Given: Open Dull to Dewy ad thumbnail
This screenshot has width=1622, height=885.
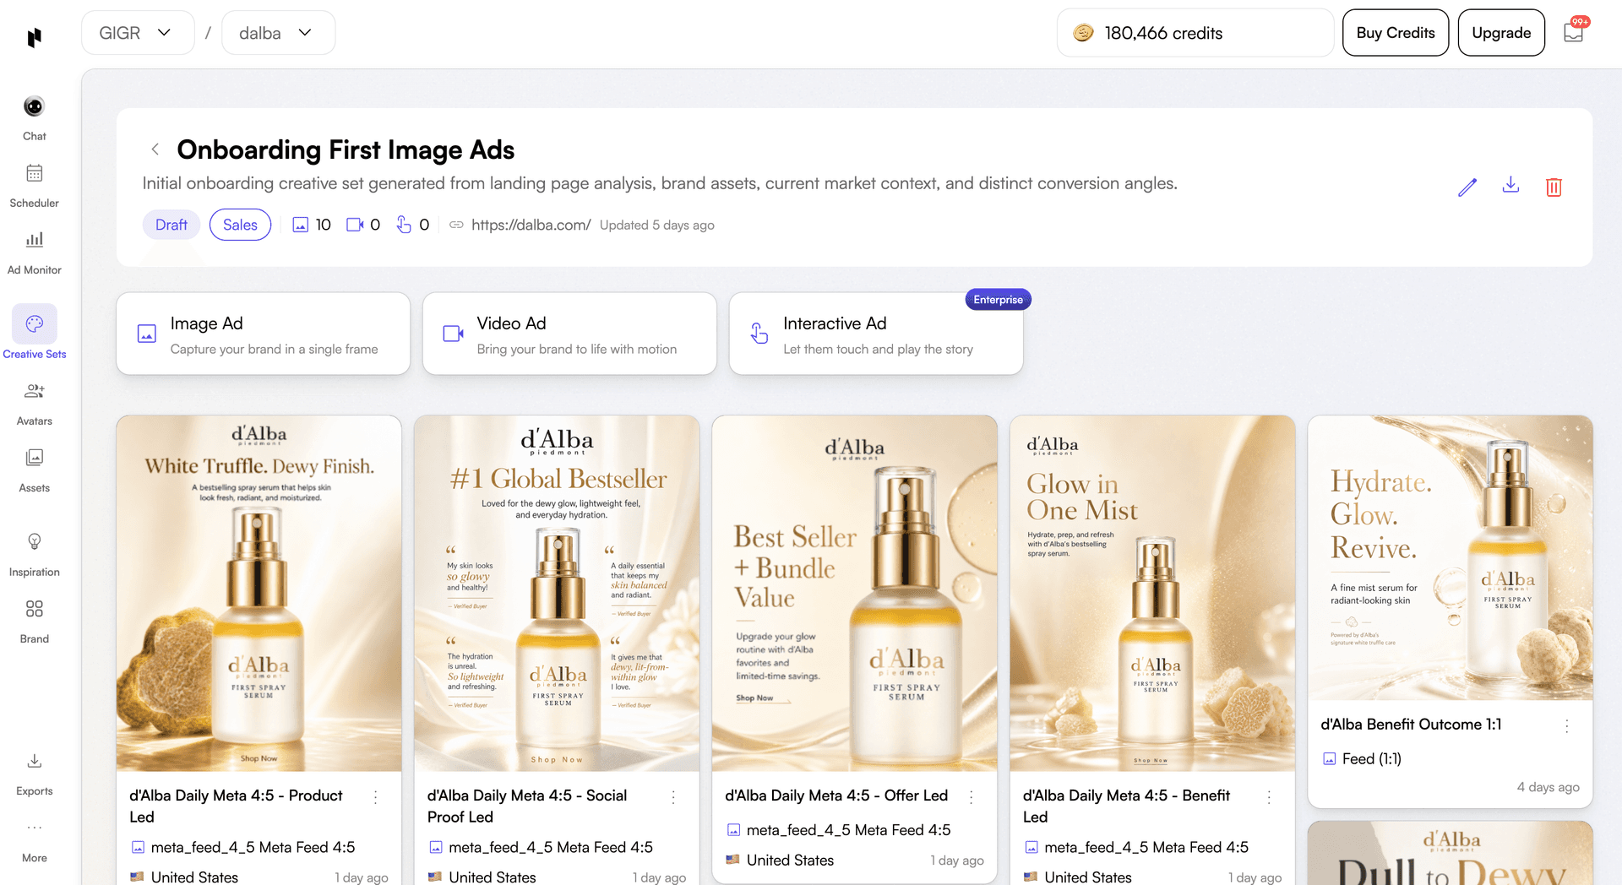Looking at the screenshot, I should (x=1451, y=853).
